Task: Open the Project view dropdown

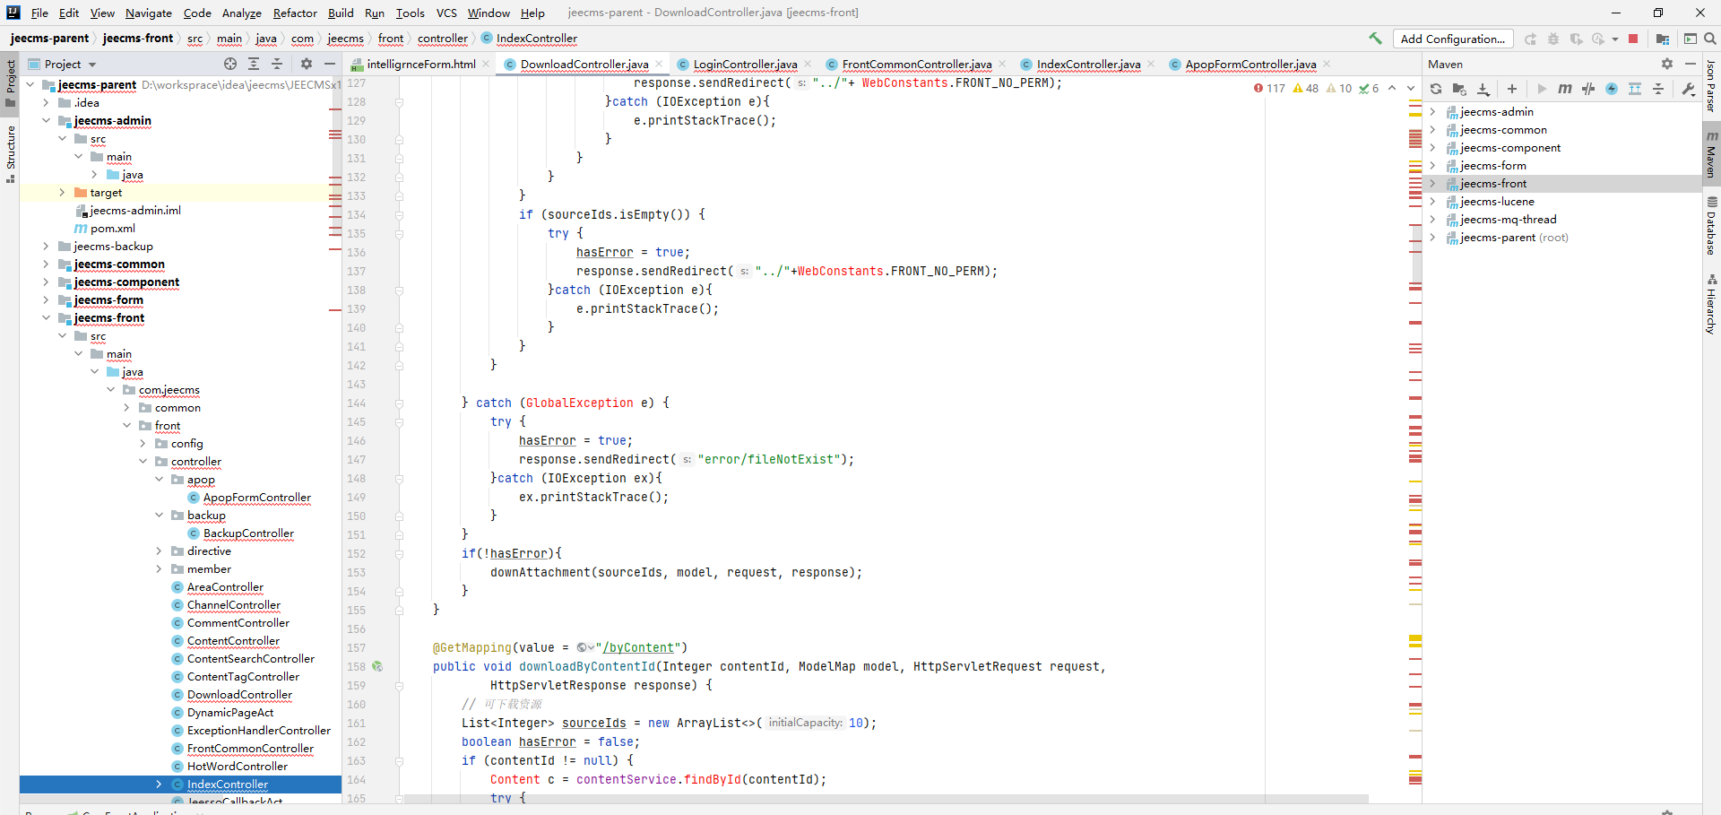Action: (x=92, y=65)
